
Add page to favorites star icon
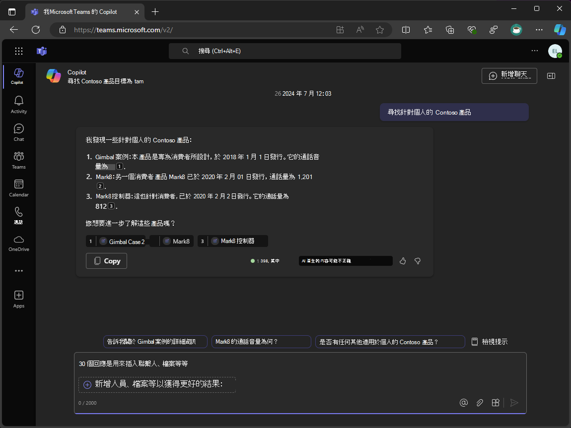pos(380,30)
